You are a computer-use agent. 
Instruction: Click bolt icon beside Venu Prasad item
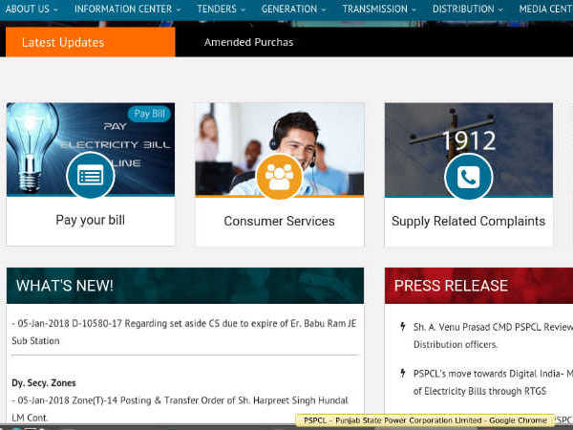403,327
